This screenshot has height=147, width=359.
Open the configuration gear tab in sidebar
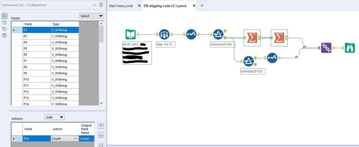4,16
